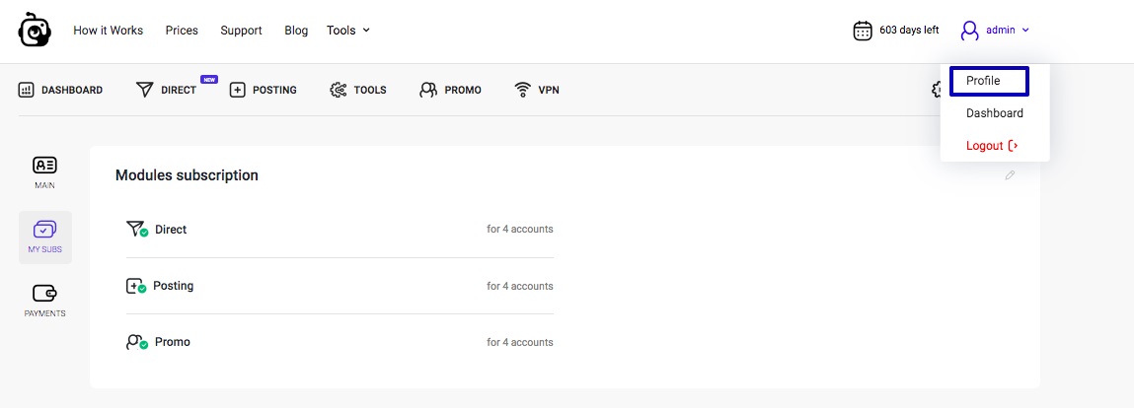Image resolution: width=1134 pixels, height=408 pixels.
Task: Switch to the VPN tab
Action: (537, 90)
